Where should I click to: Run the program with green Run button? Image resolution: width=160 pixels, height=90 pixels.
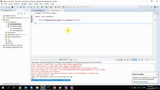pos(42,7)
